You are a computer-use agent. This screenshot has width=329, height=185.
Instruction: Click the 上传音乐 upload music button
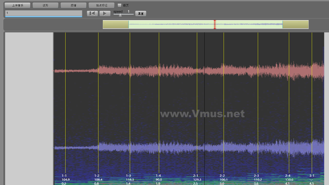pos(17,5)
